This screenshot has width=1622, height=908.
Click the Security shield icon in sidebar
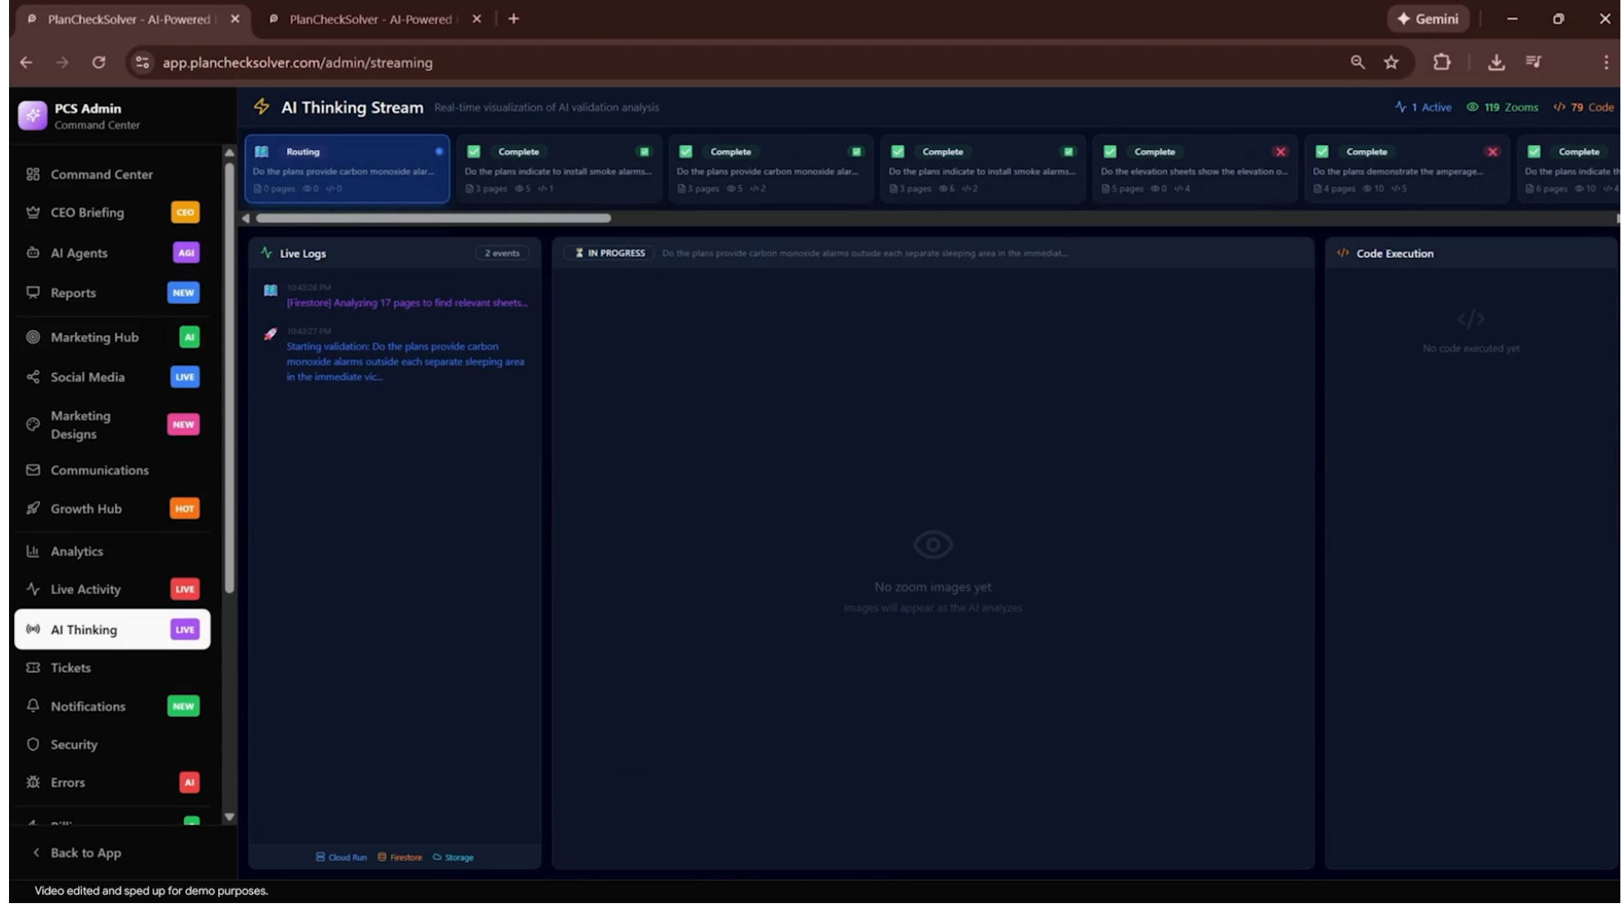click(33, 744)
